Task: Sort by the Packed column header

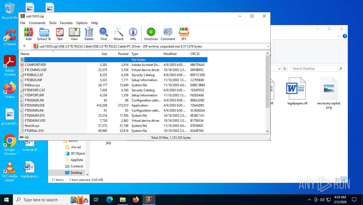Action: coord(119,54)
